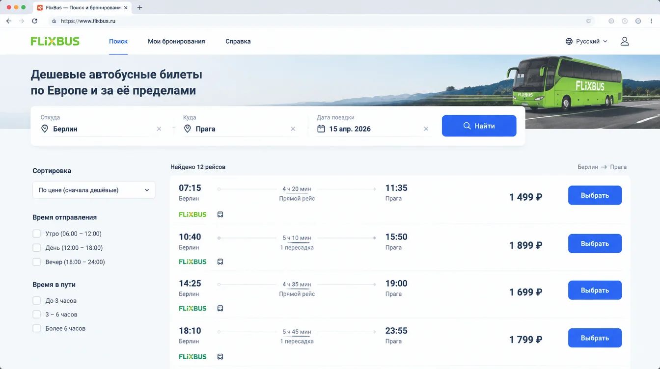Click the 1 499 ₽ price
The width and height of the screenshot is (660, 369).
(525, 197)
